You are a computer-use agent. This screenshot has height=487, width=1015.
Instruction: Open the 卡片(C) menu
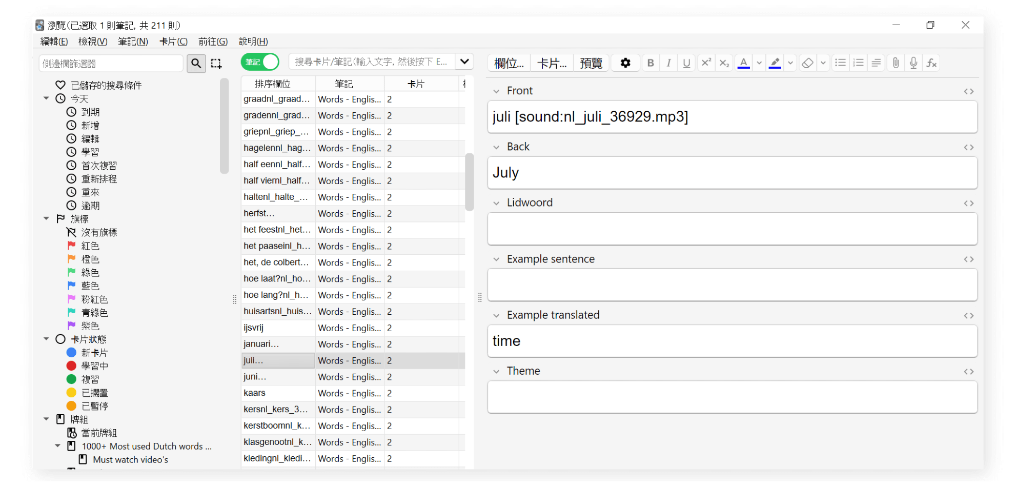click(173, 42)
